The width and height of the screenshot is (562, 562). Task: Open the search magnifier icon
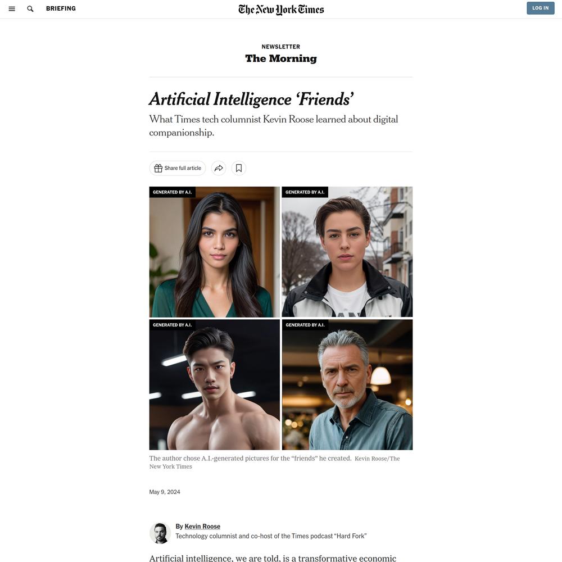pyautogui.click(x=30, y=8)
